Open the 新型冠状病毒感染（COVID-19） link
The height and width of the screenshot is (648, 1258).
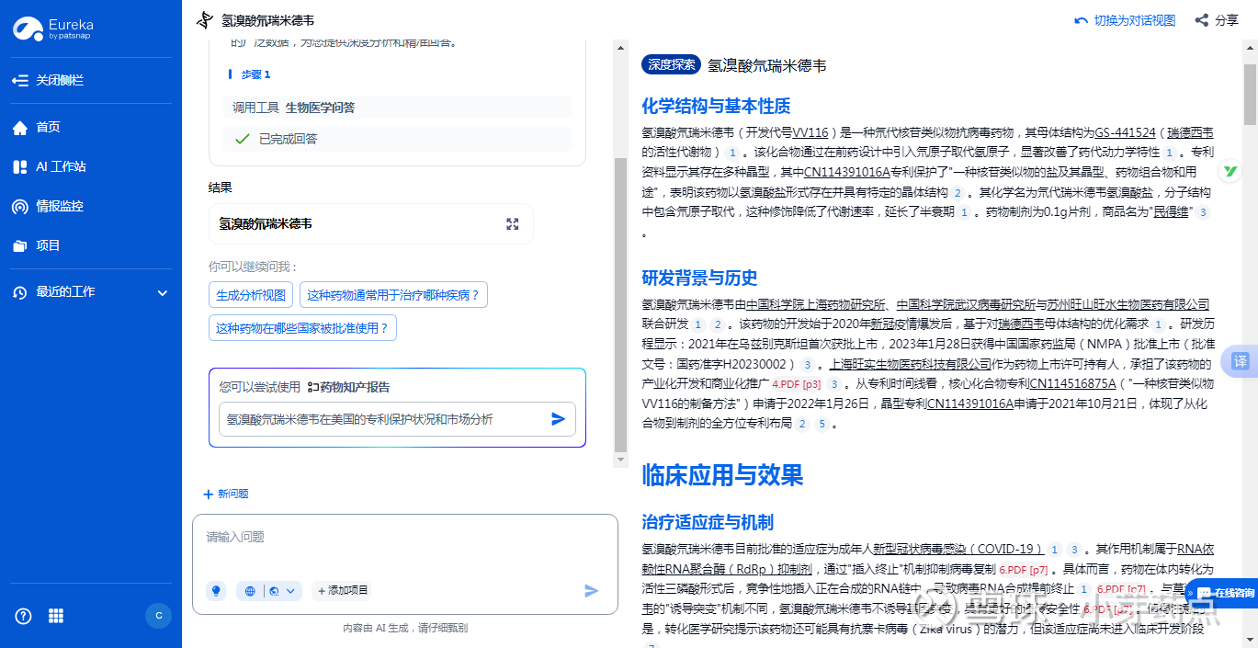(958, 549)
